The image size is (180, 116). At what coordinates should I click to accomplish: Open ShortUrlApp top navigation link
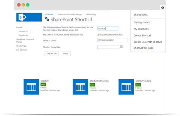pos(91,15)
